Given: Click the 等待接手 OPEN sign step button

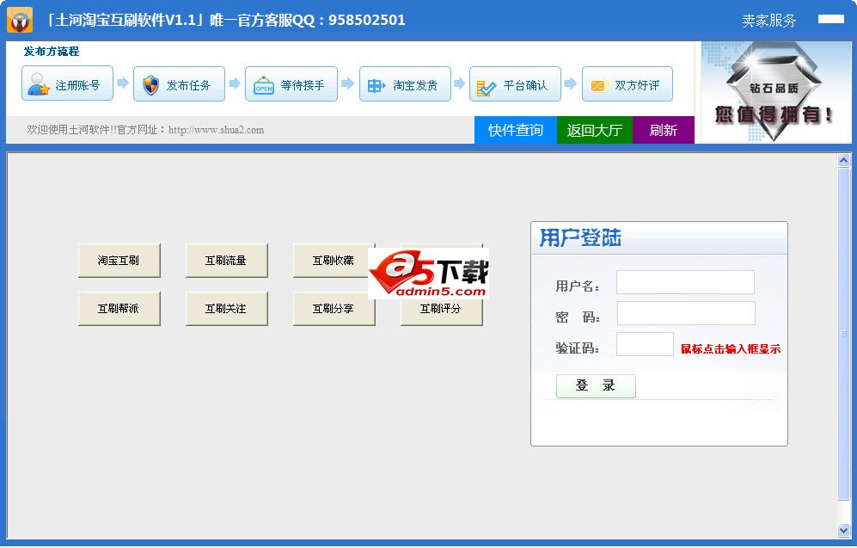Looking at the screenshot, I should pyautogui.click(x=291, y=83).
